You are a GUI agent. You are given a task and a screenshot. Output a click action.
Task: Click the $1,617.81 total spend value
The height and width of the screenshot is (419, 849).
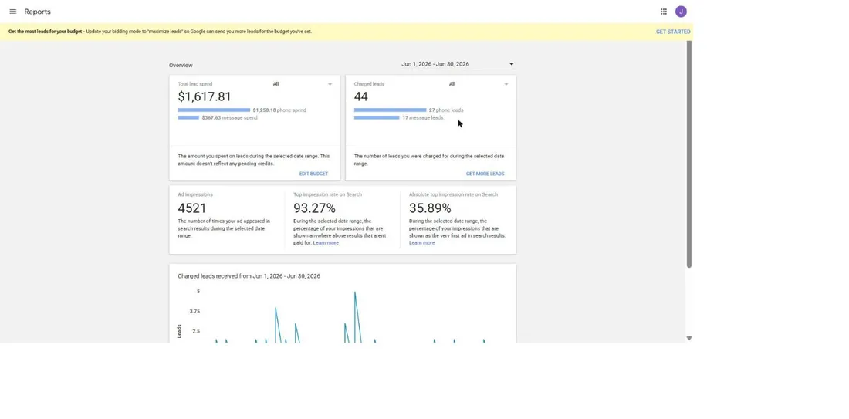coord(204,96)
